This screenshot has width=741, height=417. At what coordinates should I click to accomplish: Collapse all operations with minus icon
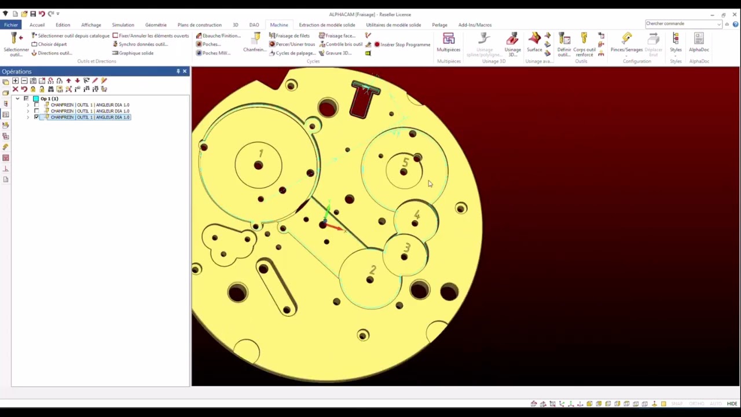pyautogui.click(x=24, y=81)
